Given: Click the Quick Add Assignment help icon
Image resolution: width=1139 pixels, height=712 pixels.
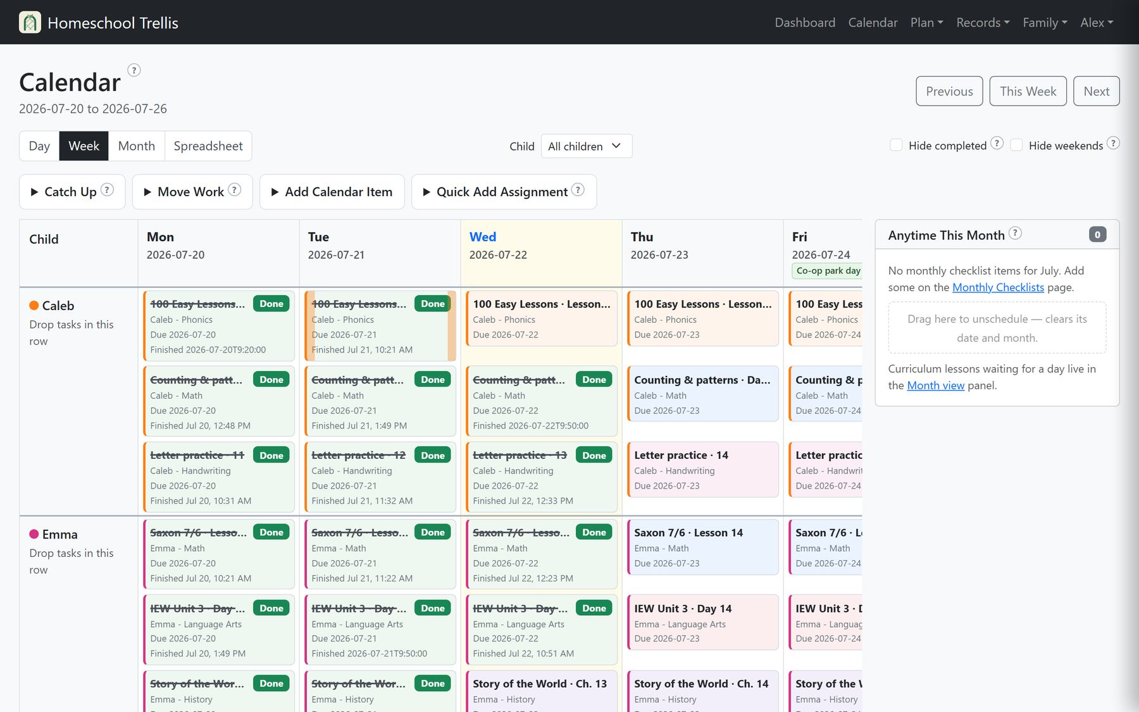Looking at the screenshot, I should pos(578,190).
